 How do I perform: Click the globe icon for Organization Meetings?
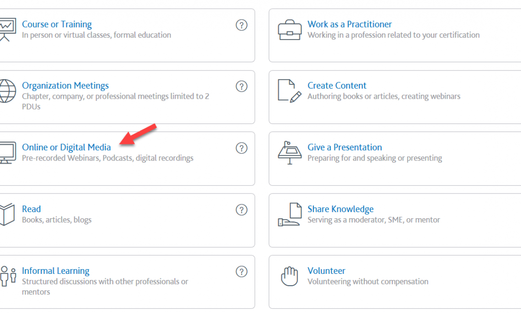point(6,91)
